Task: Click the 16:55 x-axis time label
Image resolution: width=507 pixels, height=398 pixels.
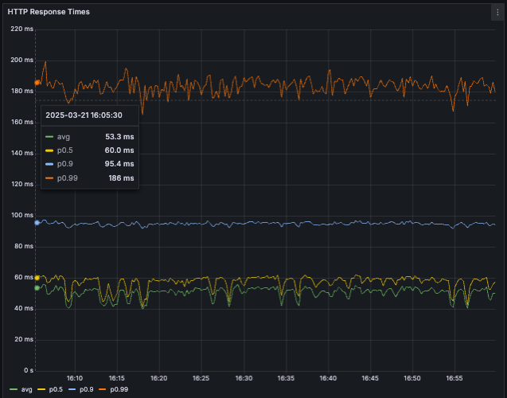Action: click(454, 378)
